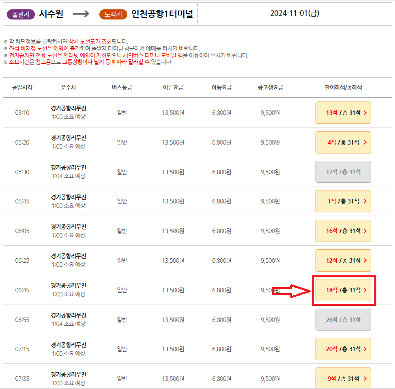Click 1:04 소요 예상 in the 05:30 row
Screen dimensions: 395x389
69,176
